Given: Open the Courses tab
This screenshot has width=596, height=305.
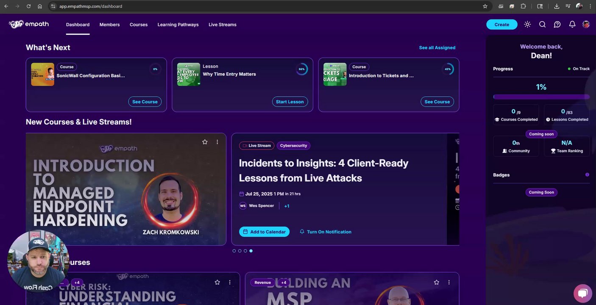Looking at the screenshot, I should [139, 25].
